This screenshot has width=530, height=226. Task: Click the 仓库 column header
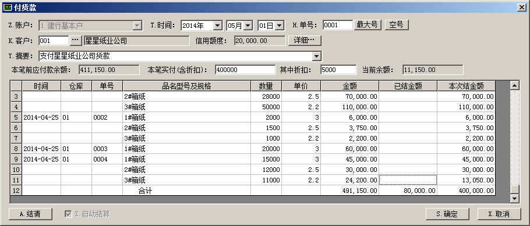pyautogui.click(x=76, y=86)
